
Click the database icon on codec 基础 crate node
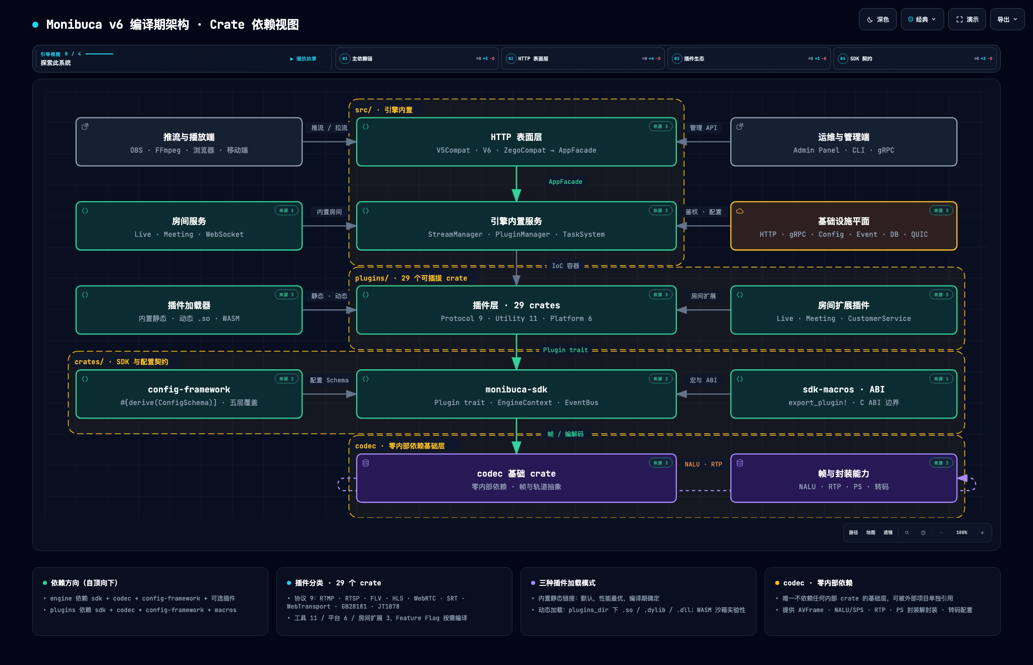(366, 463)
